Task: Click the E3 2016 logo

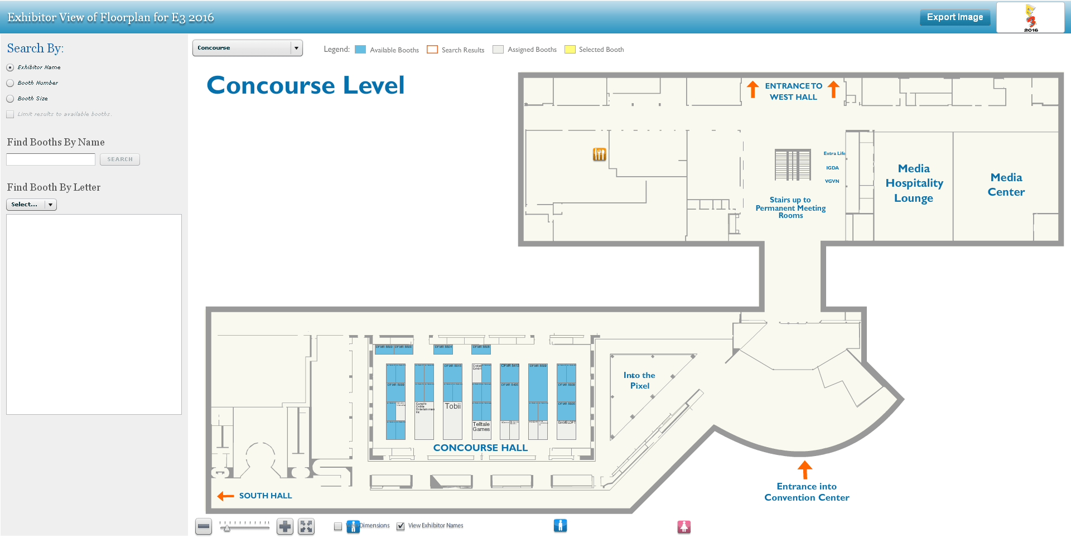Action: (1030, 17)
